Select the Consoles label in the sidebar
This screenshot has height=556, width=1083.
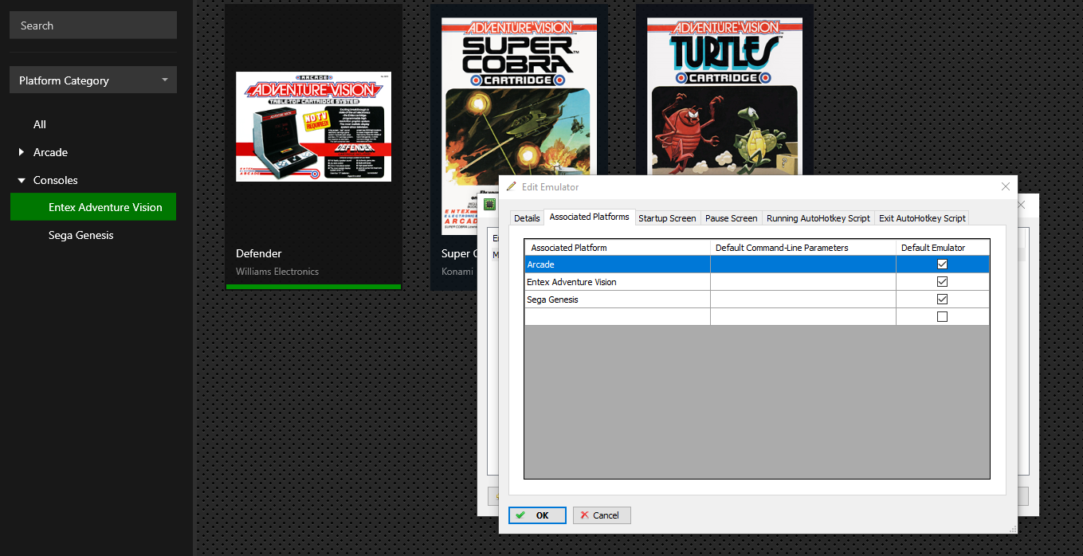point(56,180)
